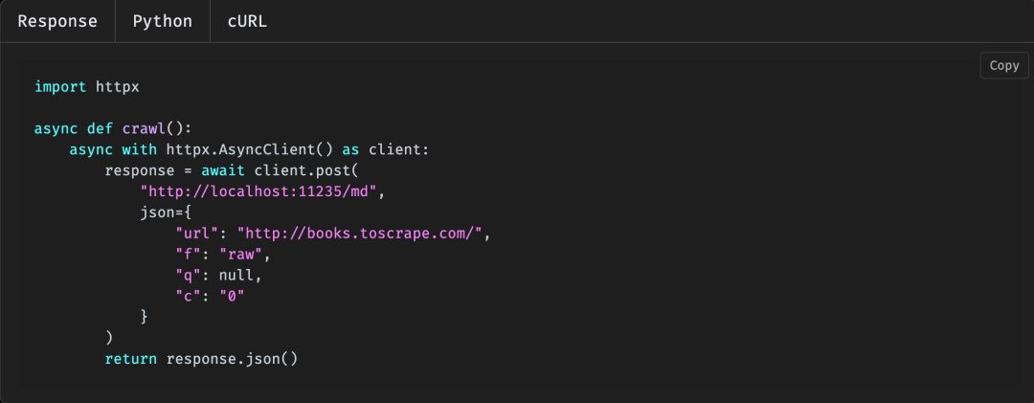Screen dimensions: 1034x403
Task: Click the "0" value for key "c"
Action: coord(232,297)
